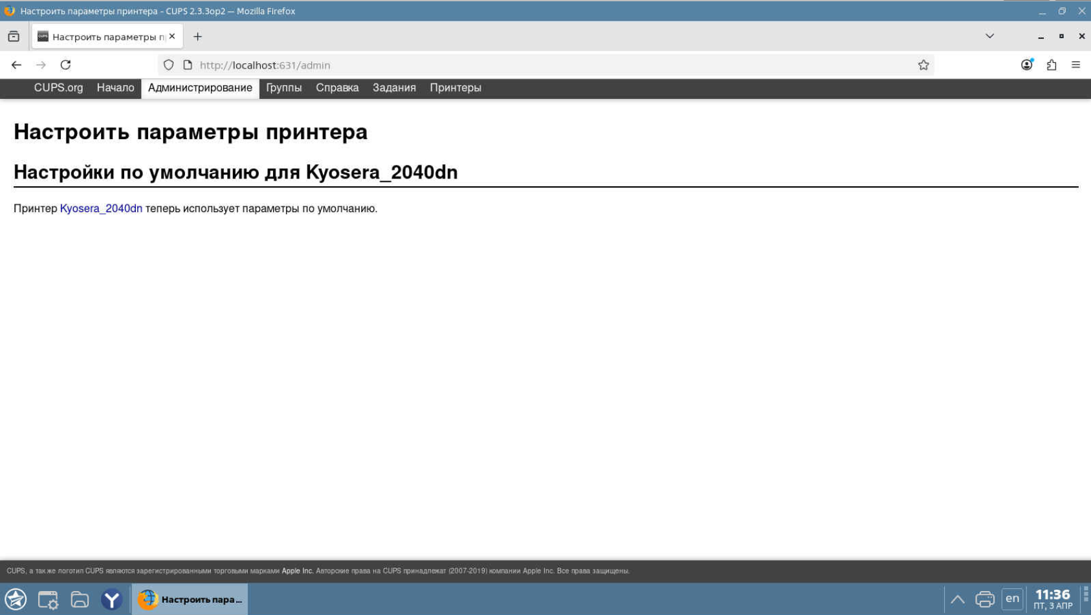
Task: Follow the Kyosera_2040dn printer link
Action: click(101, 208)
